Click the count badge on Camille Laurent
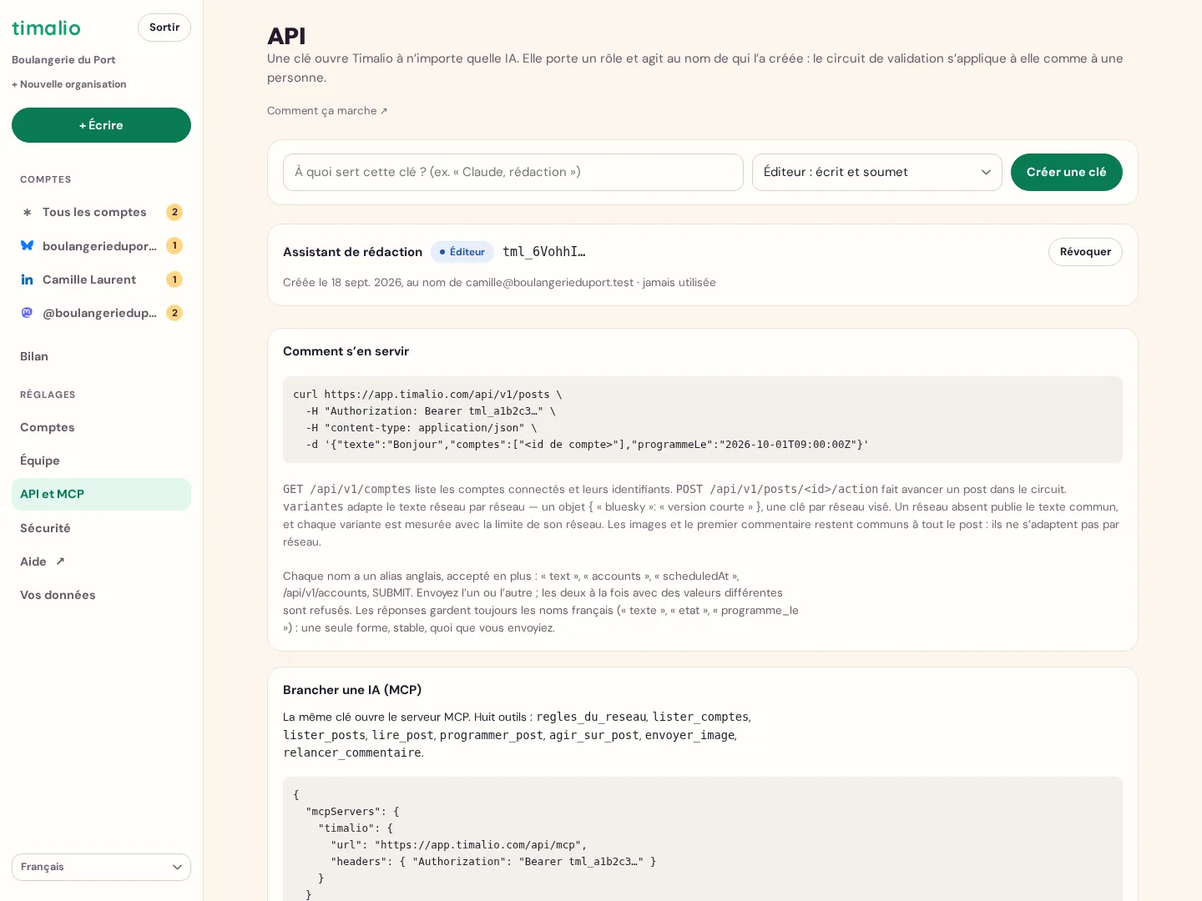This screenshot has height=901, width=1202. [x=174, y=279]
